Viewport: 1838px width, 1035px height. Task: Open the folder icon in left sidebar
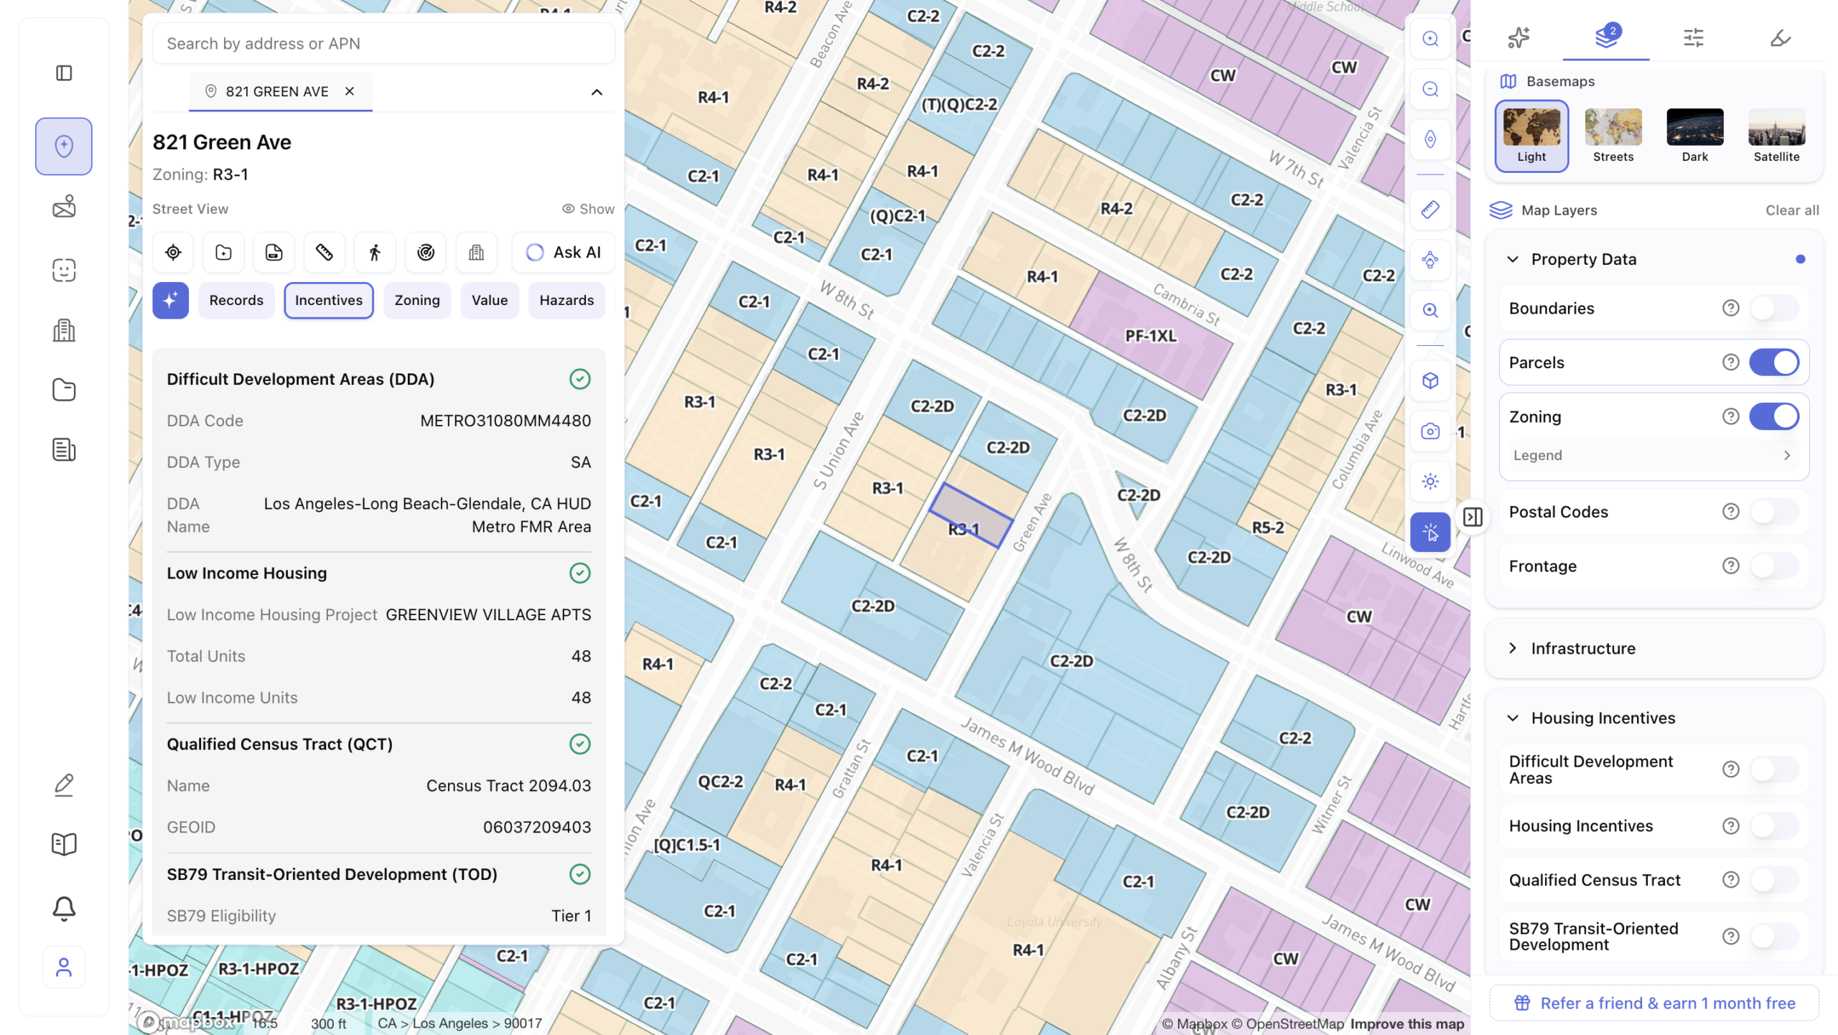tap(64, 390)
